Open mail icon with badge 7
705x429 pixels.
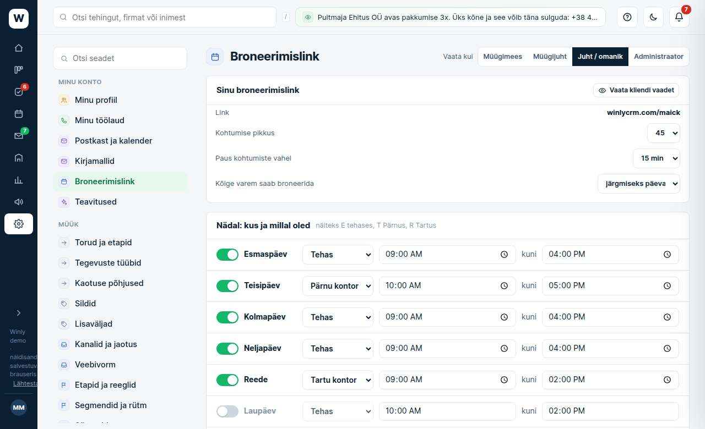(x=19, y=136)
